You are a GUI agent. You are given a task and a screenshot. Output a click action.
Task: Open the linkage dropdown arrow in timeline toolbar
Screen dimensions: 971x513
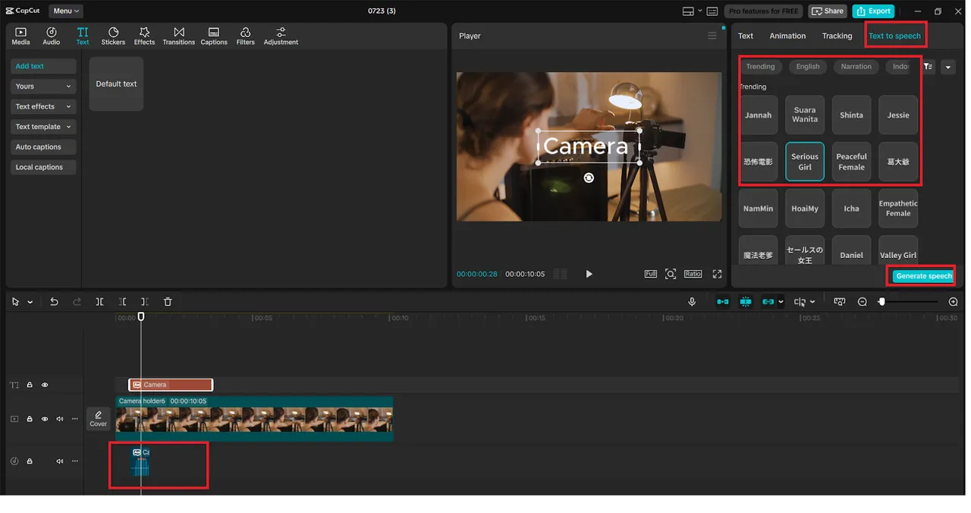coord(781,302)
